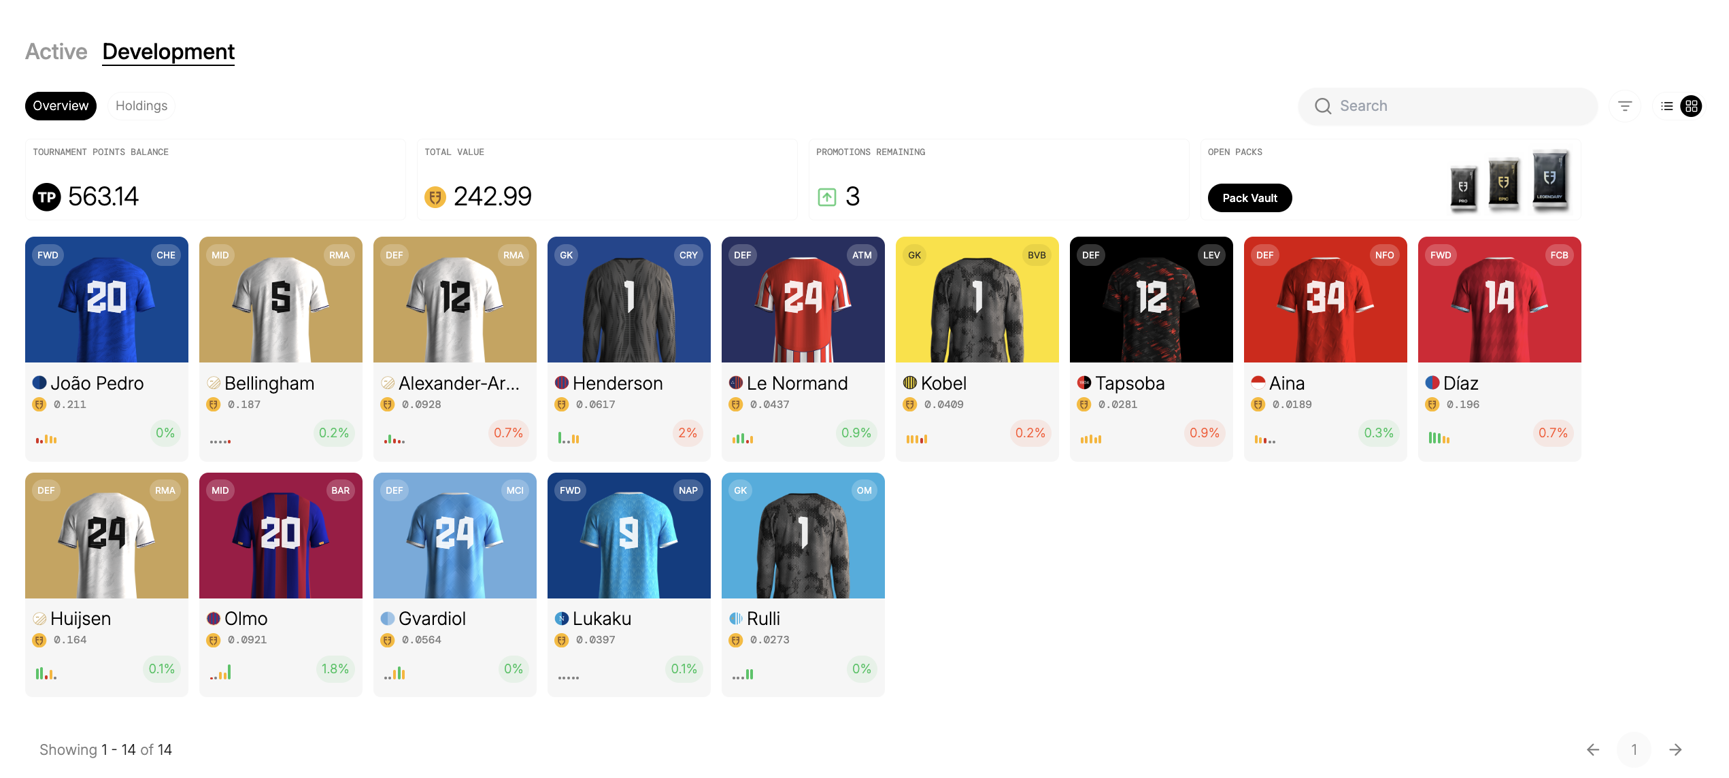The height and width of the screenshot is (778, 1729).
Task: Click the Legendary pack icon
Action: [1549, 180]
